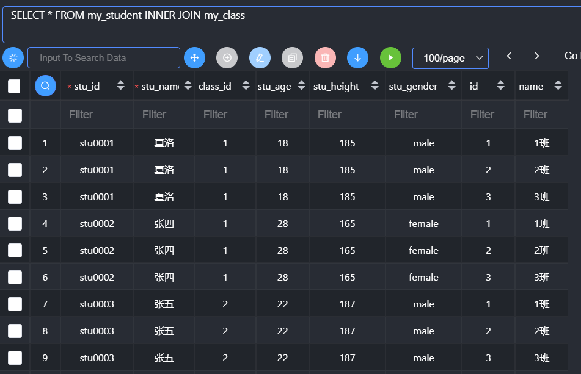This screenshot has width=581, height=374.
Task: Click the stu_gender column header label
Action: coord(413,86)
